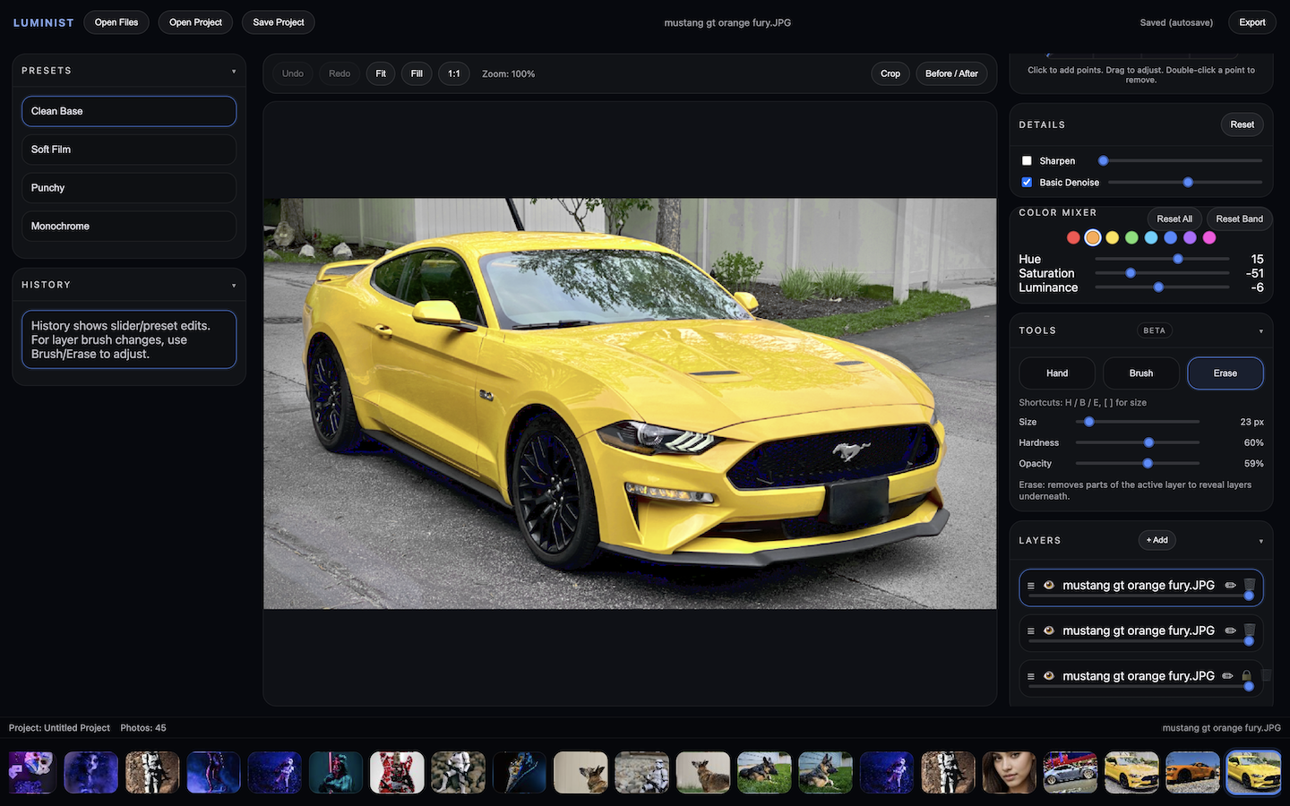Delete the highlighted top layer with trash icon
Screen dimensions: 1290x806
point(1250,585)
